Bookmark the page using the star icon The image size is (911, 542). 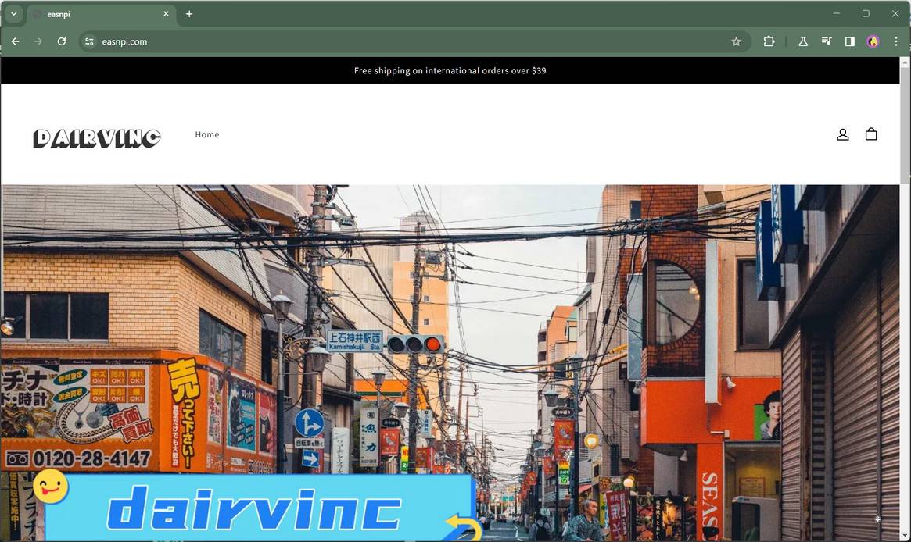click(x=736, y=41)
